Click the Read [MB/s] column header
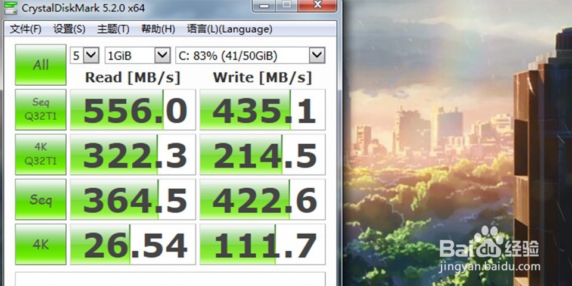The height and width of the screenshot is (286, 572). click(133, 77)
